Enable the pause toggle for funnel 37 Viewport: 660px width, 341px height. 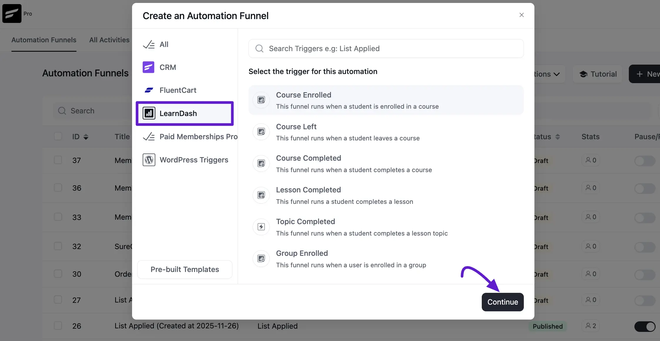(x=645, y=161)
